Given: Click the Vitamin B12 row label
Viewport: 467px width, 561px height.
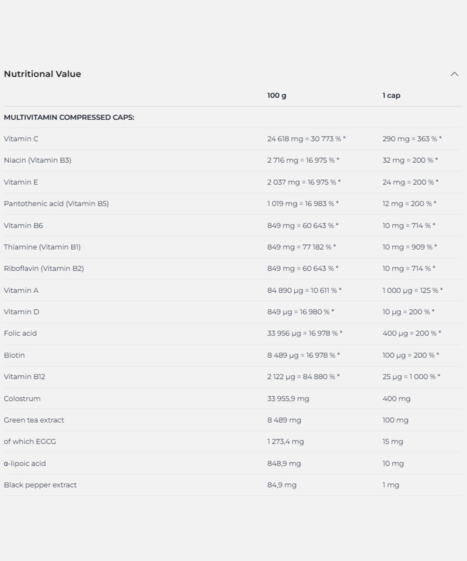Looking at the screenshot, I should pos(24,377).
